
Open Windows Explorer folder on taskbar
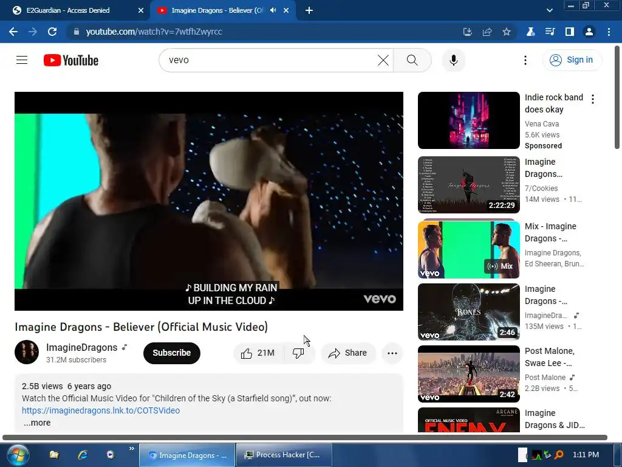coord(54,455)
